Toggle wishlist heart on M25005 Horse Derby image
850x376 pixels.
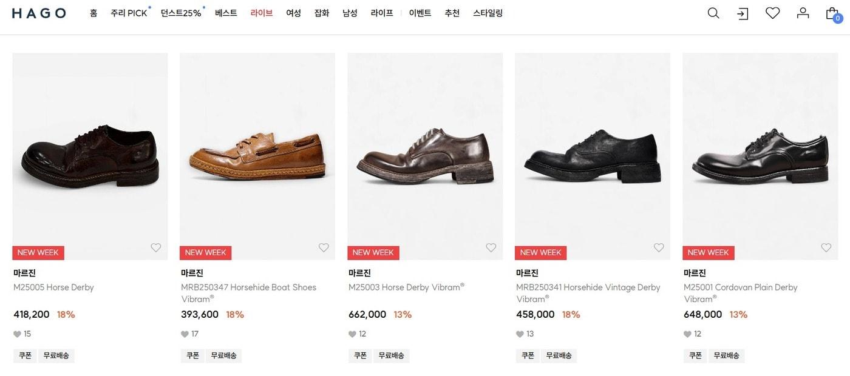(x=156, y=247)
